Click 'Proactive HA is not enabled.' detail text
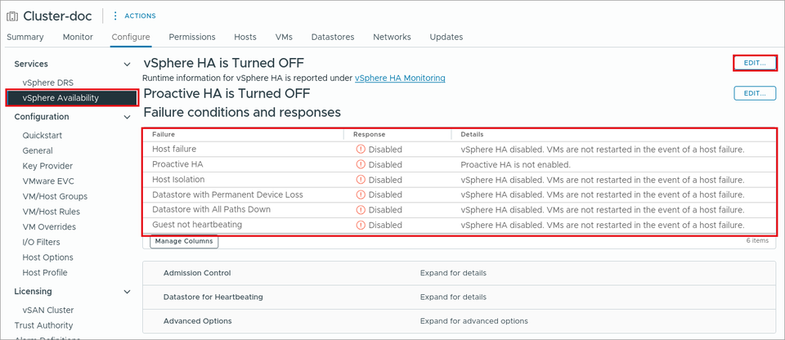The height and width of the screenshot is (340, 785). [x=516, y=164]
